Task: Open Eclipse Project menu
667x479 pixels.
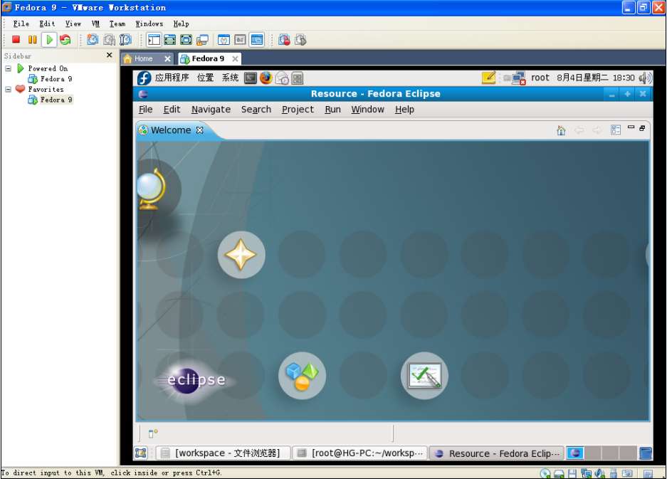Action: pos(298,110)
